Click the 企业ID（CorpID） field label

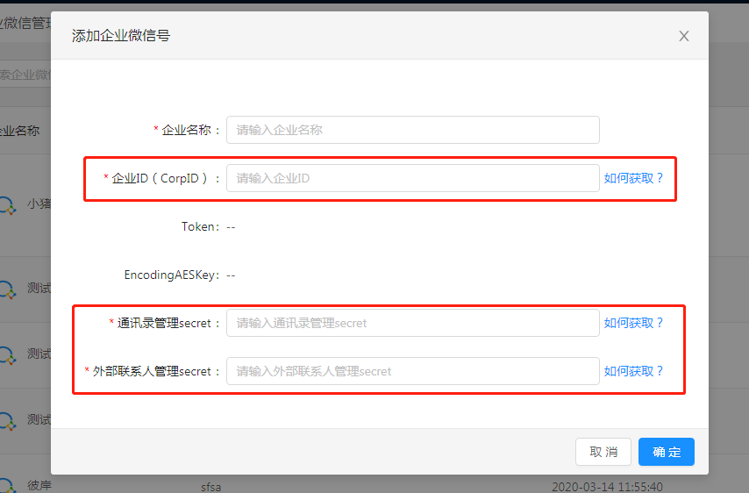point(161,178)
